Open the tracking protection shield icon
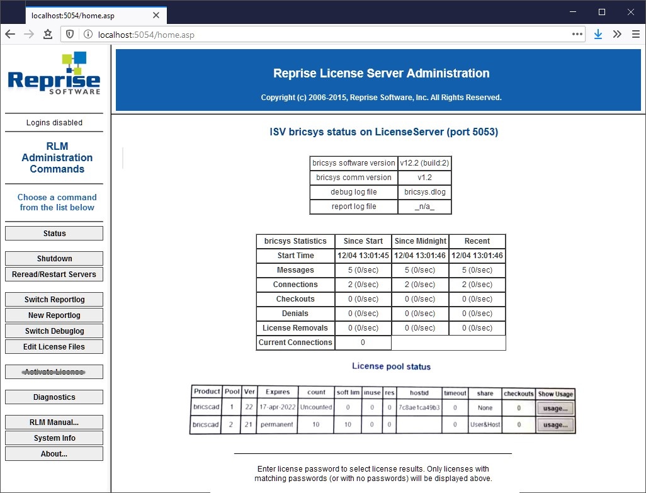The image size is (646, 493). click(70, 34)
